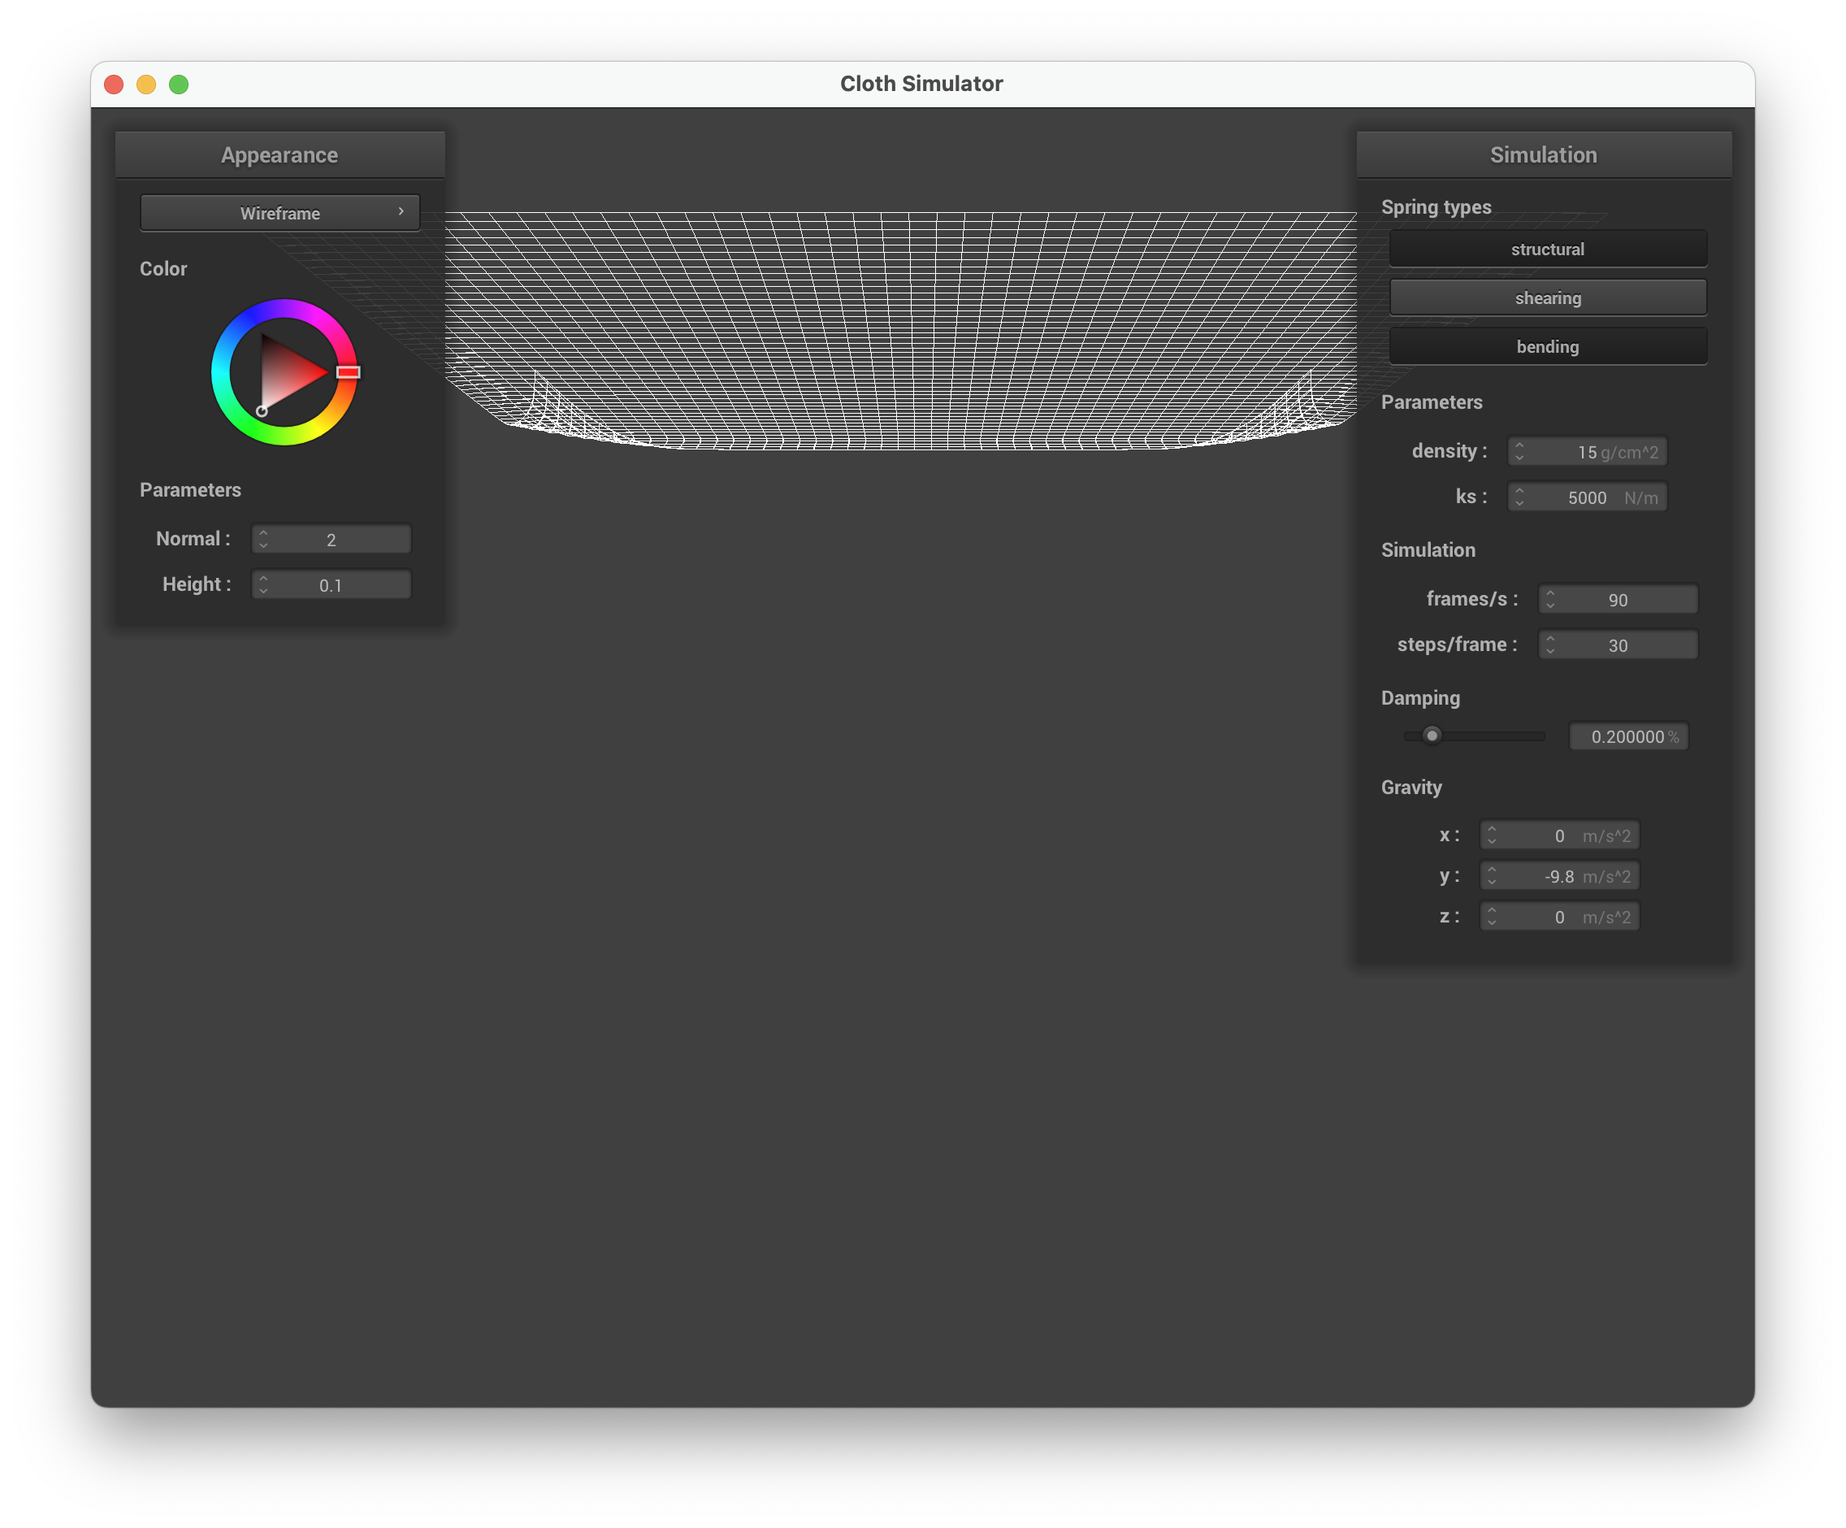1846x1528 pixels.
Task: Click the Damping percentage value field
Action: (x=1627, y=736)
